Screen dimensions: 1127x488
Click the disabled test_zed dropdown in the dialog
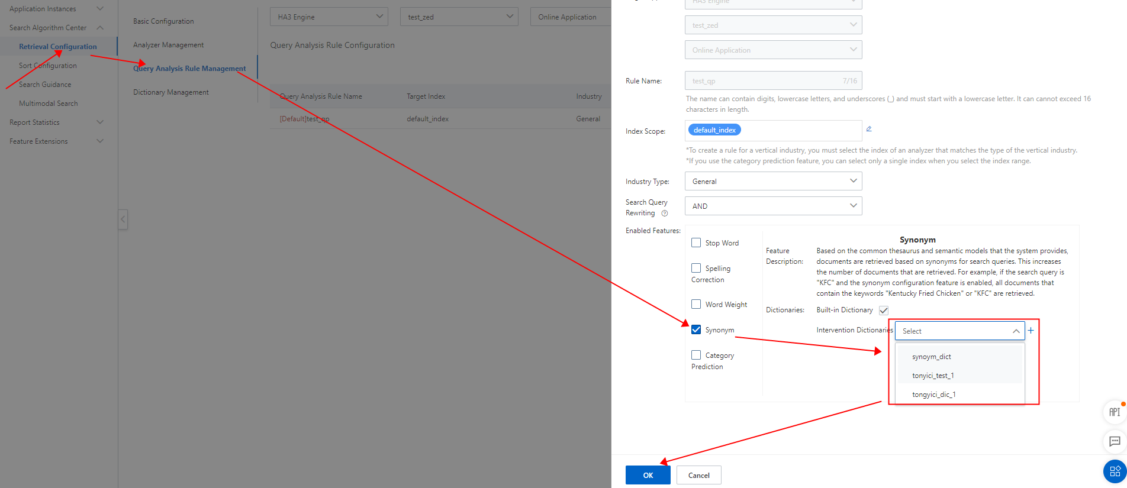(773, 25)
